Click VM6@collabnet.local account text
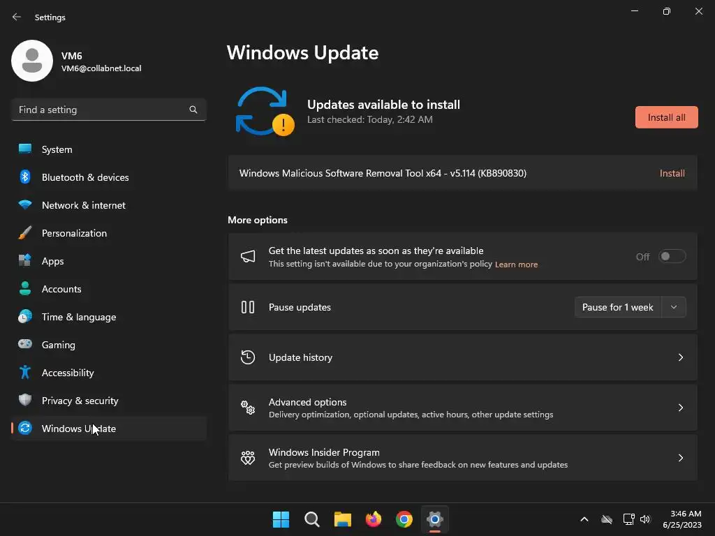Screen dimensions: 715x536 (101, 68)
